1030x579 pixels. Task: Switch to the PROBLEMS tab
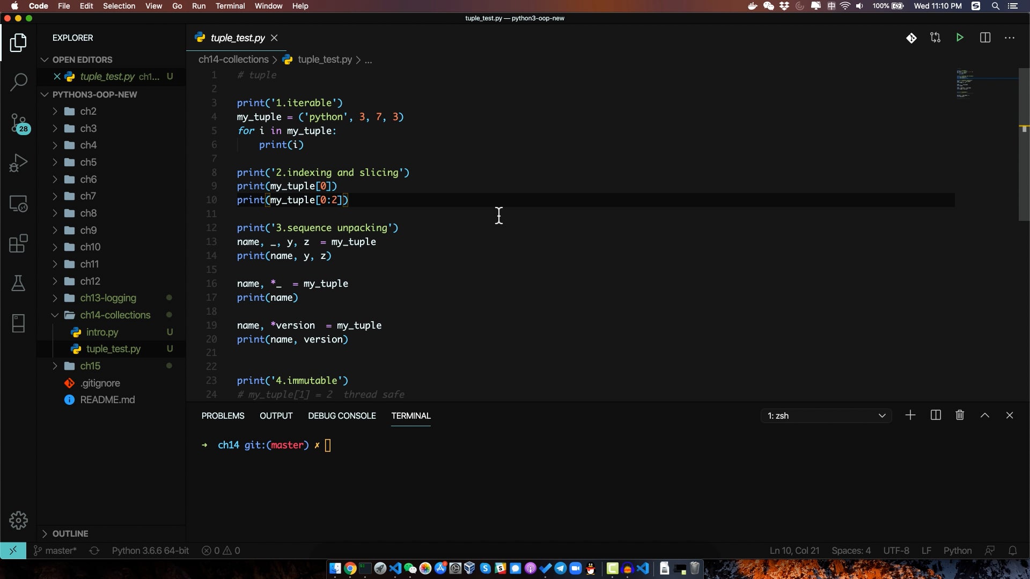(x=223, y=416)
